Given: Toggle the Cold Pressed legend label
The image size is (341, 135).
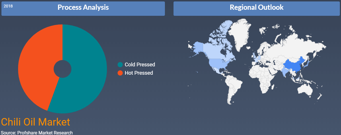Looking at the screenshot, I should pos(140,65).
